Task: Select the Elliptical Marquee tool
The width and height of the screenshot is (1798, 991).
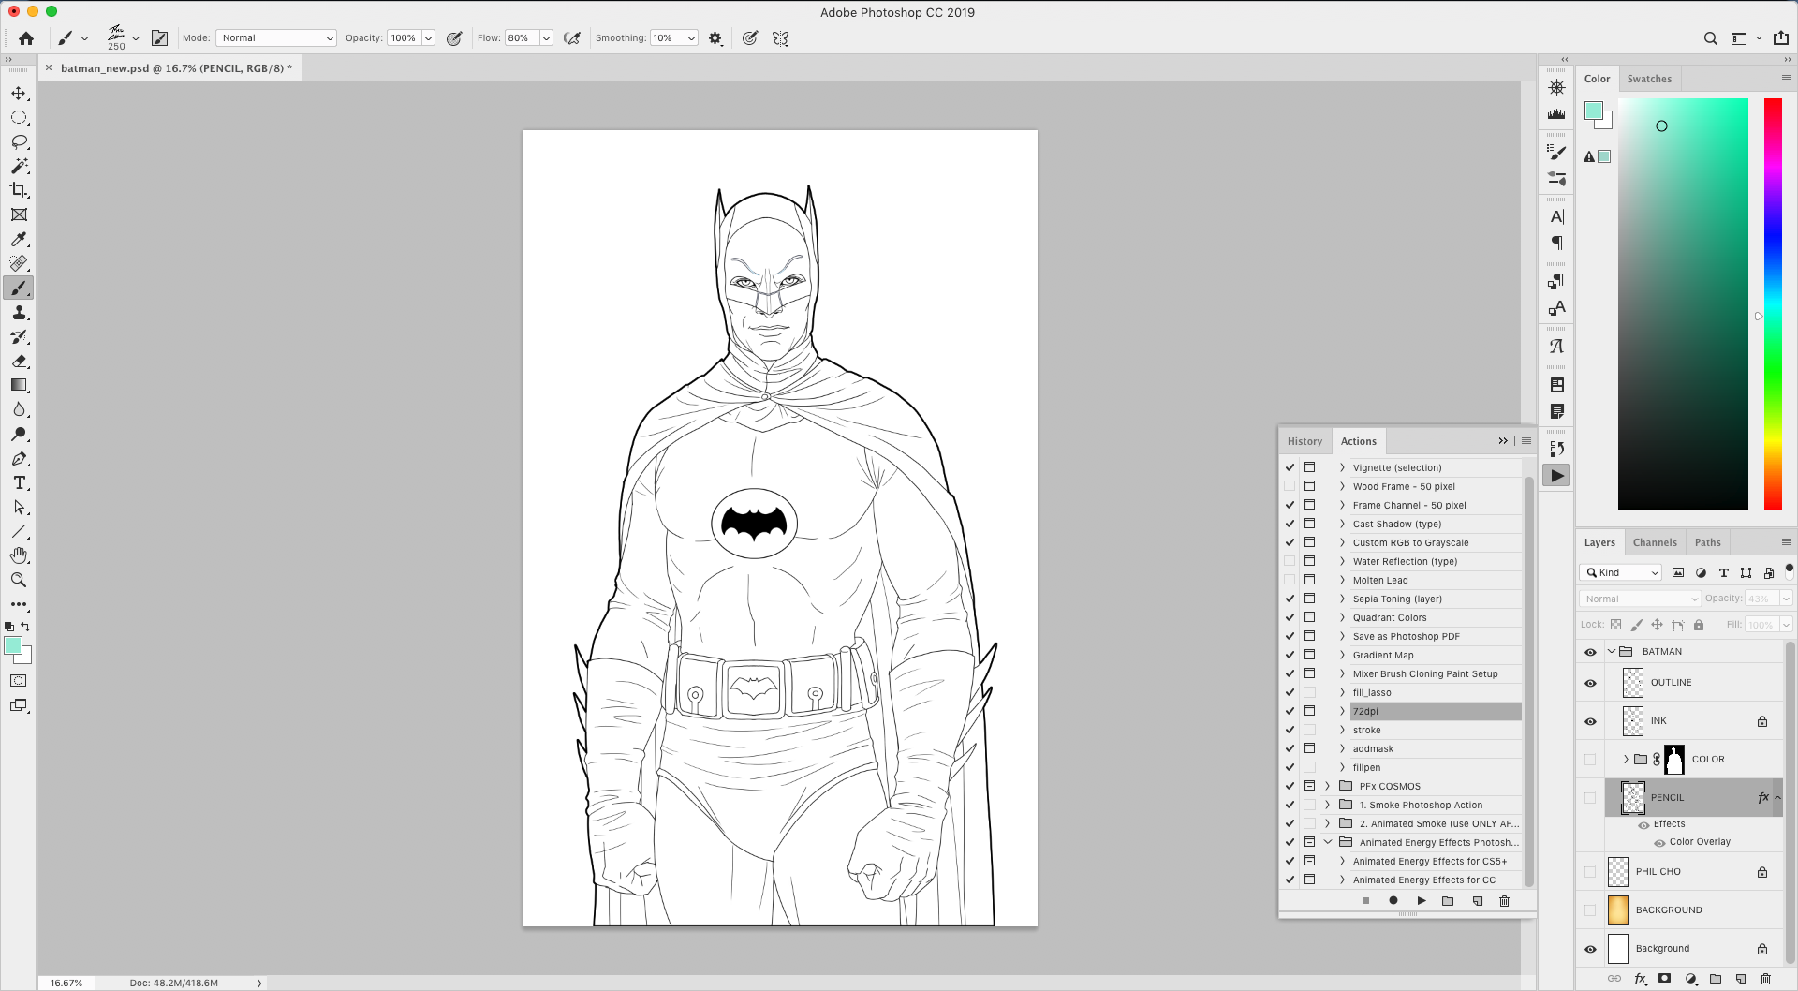Action: tap(19, 118)
